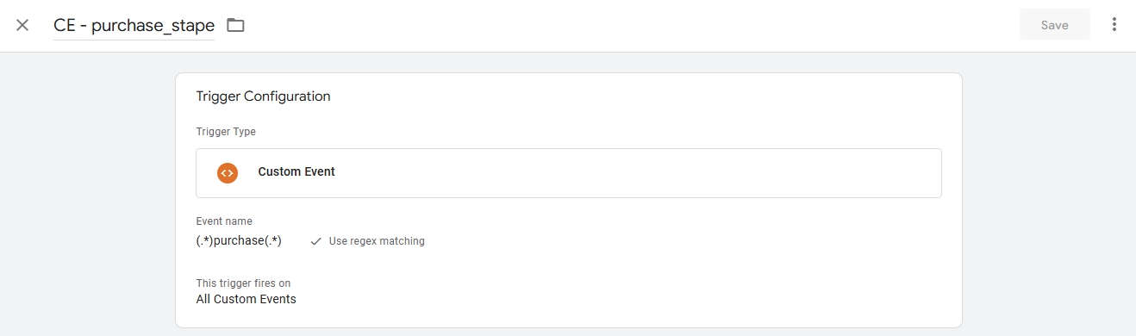Open the folder picker icon beside trigger name
Viewport: 1136px width, 336px height.
[235, 25]
